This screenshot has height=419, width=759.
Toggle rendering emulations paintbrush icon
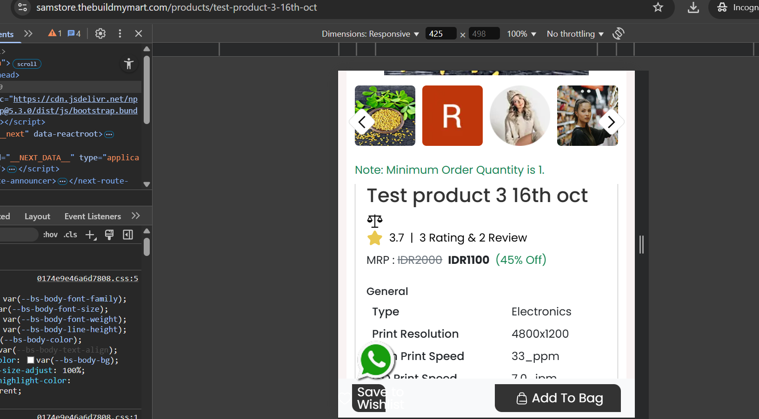109,235
